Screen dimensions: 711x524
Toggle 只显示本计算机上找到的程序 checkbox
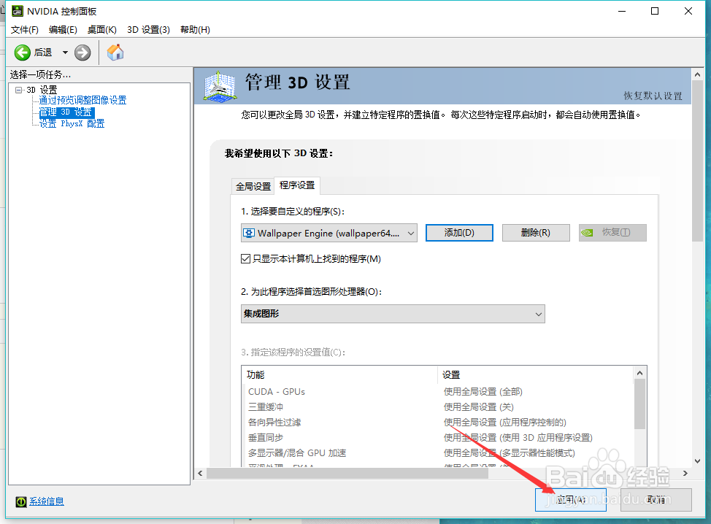[245, 259]
